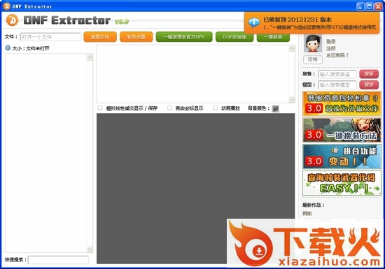Click top text area scrollbar down arrow
This screenshot has width=385, height=269.
coord(292,99)
